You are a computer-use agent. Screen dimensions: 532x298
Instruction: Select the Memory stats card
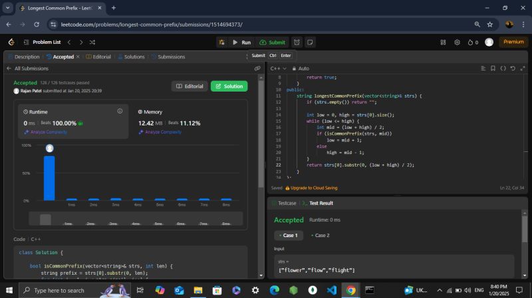pyautogui.click(x=188, y=121)
